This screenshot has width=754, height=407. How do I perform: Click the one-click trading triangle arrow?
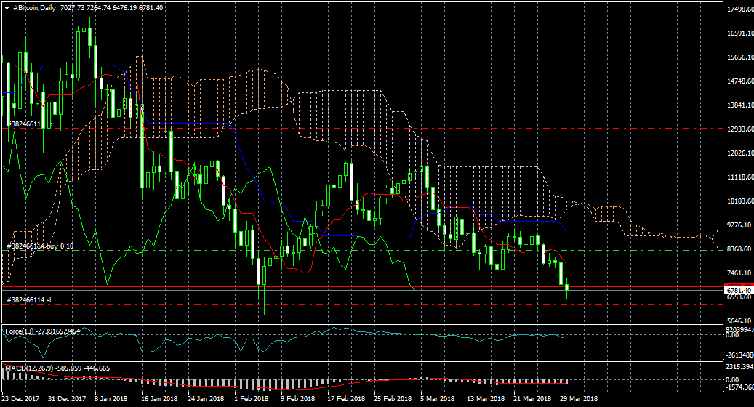tap(7, 7)
